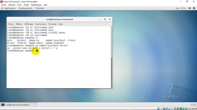Minimize the root@modoune terminal window
197x110 pixels.
pyautogui.click(x=100, y=20)
